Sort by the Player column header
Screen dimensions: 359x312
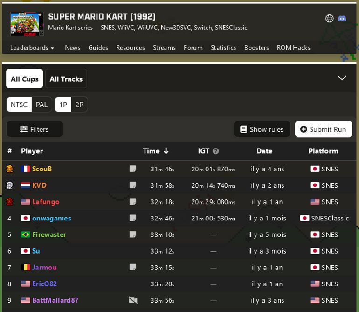pyautogui.click(x=32, y=151)
